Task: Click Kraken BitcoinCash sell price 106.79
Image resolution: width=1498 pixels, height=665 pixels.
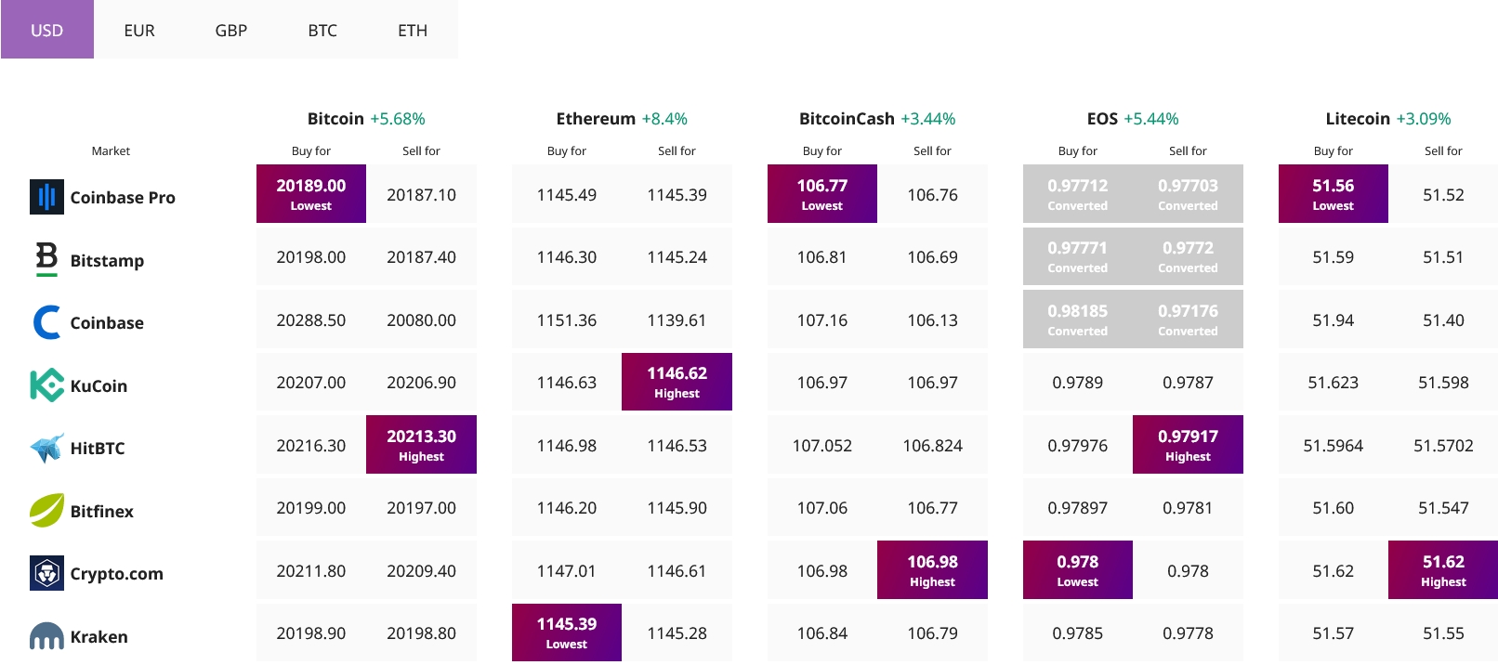Action: click(x=932, y=633)
